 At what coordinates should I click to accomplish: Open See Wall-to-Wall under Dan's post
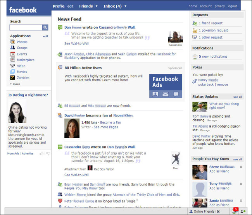(x=76, y=43)
